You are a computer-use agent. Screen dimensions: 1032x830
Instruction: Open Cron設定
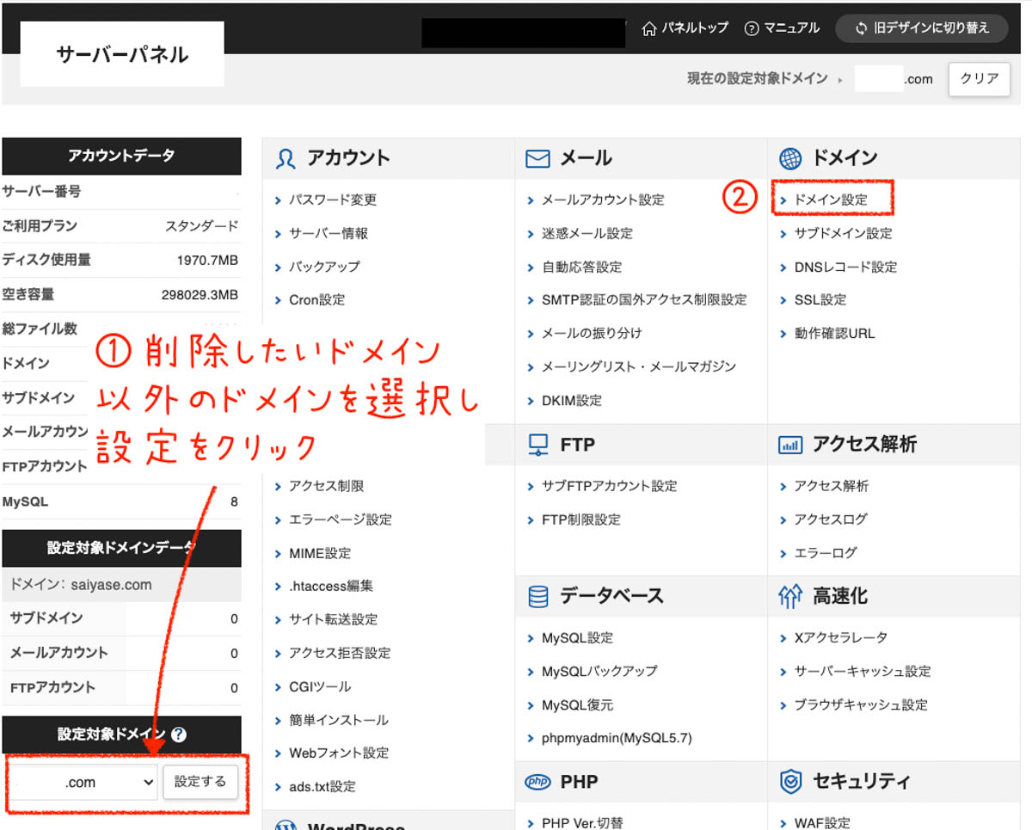[316, 300]
